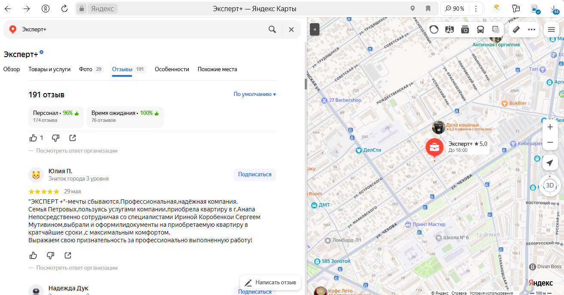Enable the public transport bus layer
This screenshot has height=295, width=564.
click(480, 30)
